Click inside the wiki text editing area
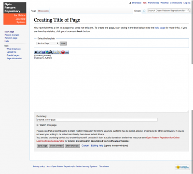The width and height of the screenshot is (193, 174). [x=111, y=83]
